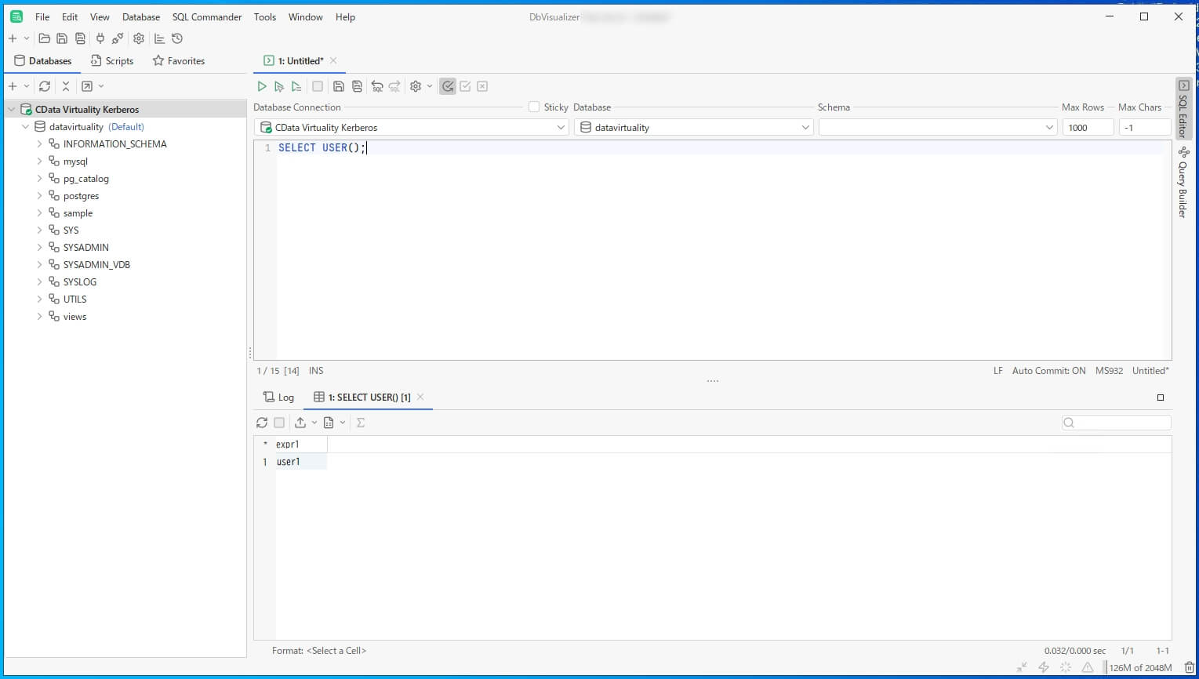Click the Disconnect plug icon
Viewport: 1199px width, 679px height.
tap(118, 38)
